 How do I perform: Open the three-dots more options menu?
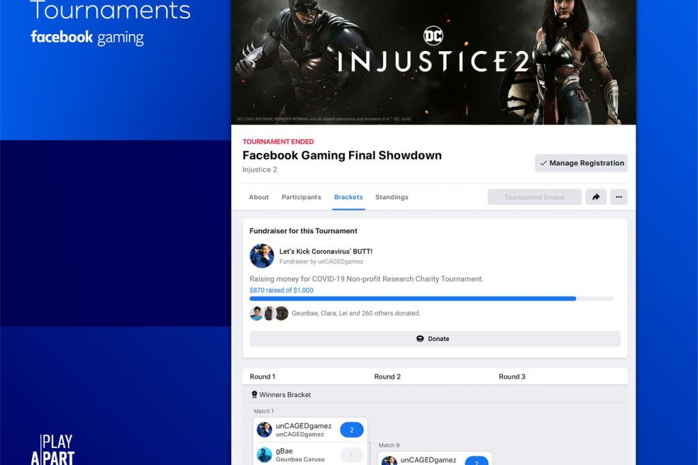(619, 197)
